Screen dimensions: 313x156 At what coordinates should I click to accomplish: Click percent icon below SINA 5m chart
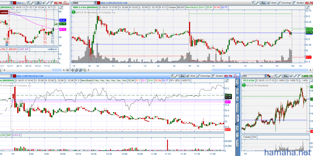click(x=84, y=70)
